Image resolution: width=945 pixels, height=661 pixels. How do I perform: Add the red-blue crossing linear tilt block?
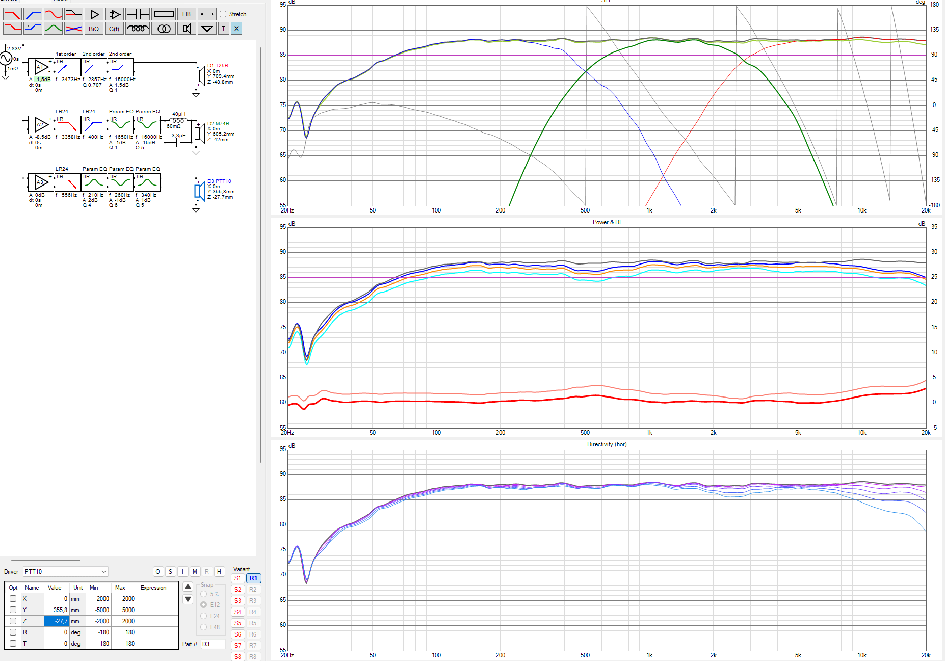coord(73,29)
